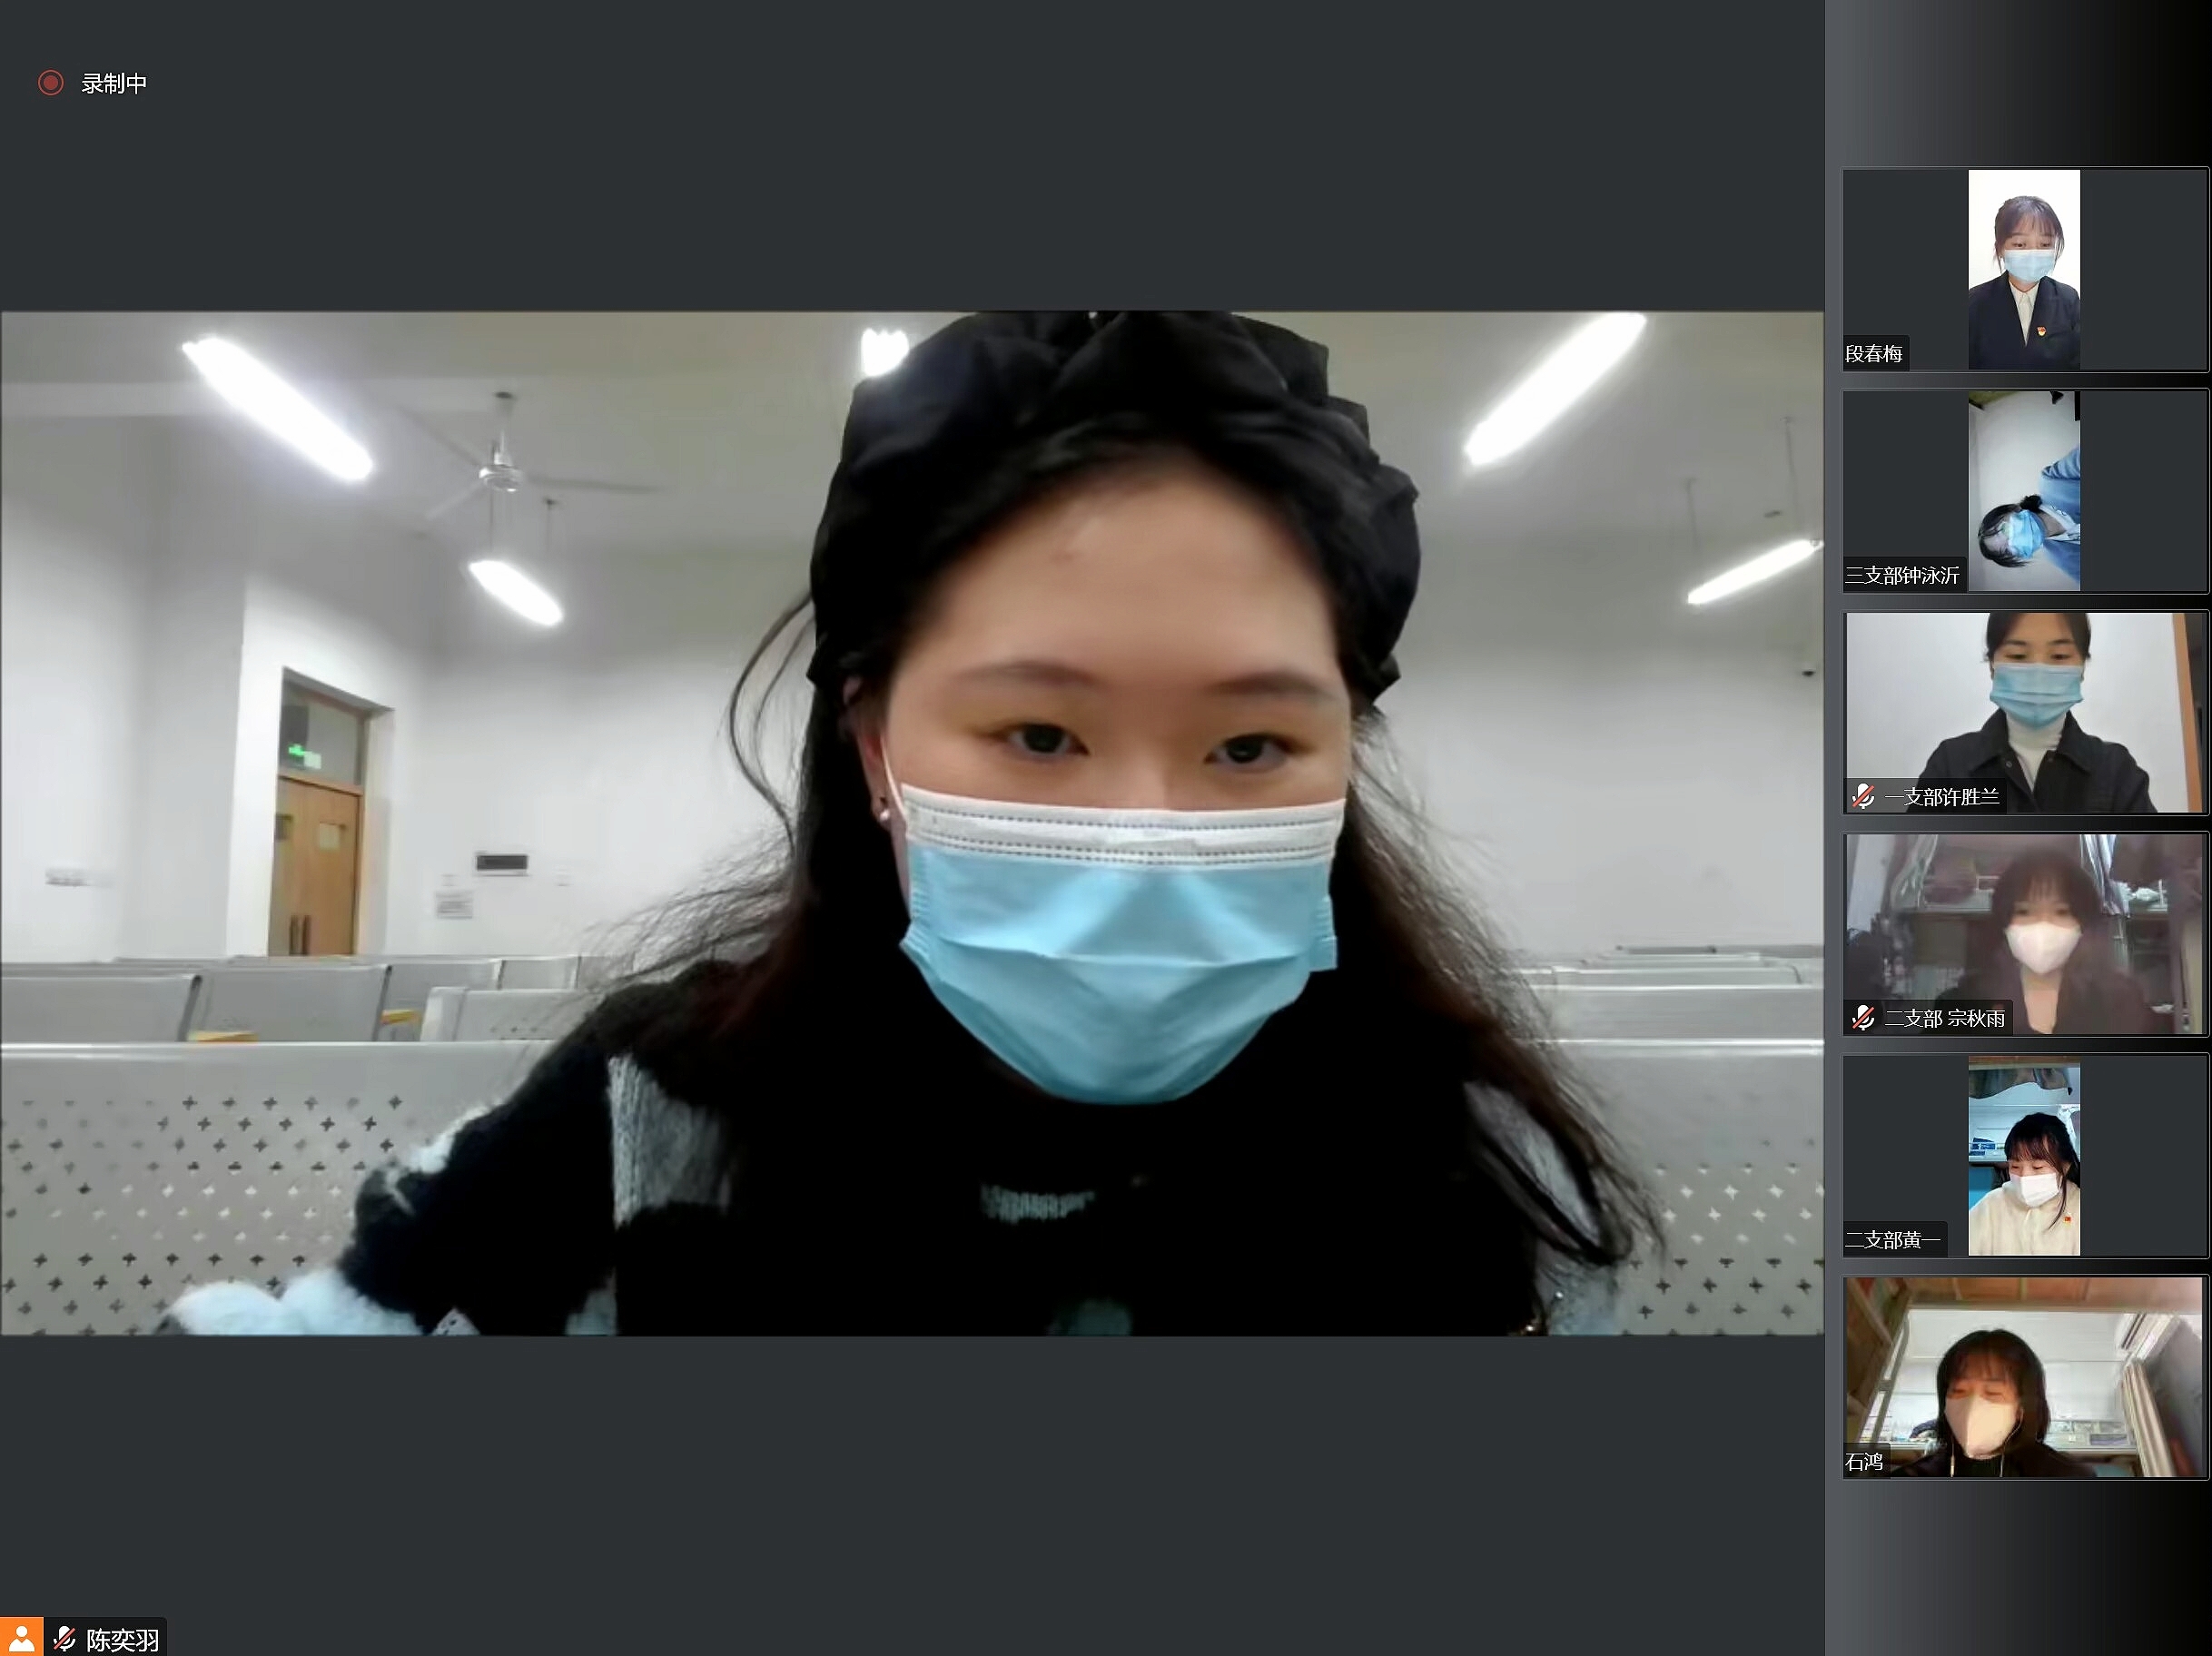Click the main speaker video of 陈奕羽
2212x1656 pixels.
pyautogui.click(x=910, y=822)
